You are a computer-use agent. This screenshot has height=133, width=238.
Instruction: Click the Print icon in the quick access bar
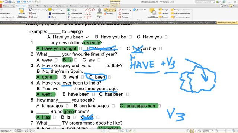[10, 2]
